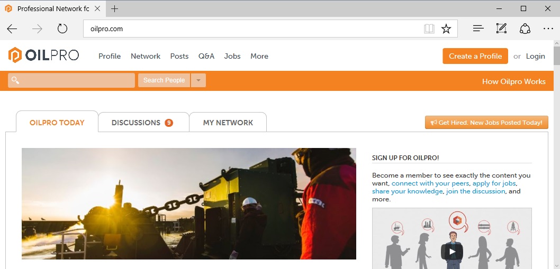Open the More actions ellipsis menu
560x269 pixels.
[548, 29]
